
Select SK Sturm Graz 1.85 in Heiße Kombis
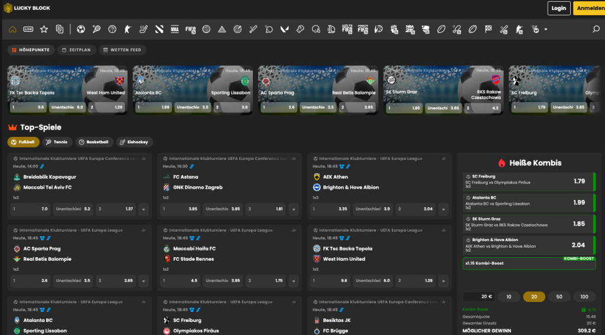tap(529, 224)
